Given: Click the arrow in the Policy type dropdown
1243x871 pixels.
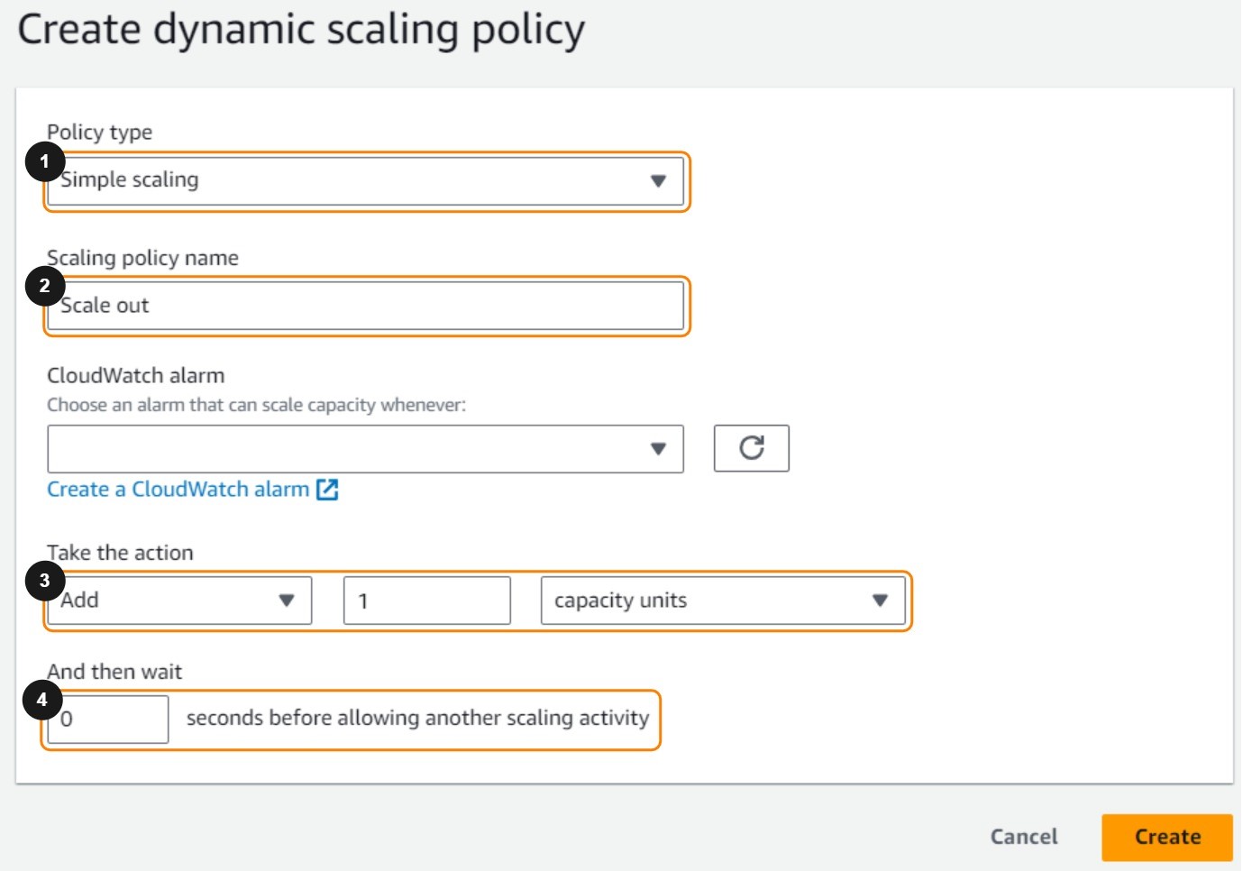Looking at the screenshot, I should [x=658, y=181].
